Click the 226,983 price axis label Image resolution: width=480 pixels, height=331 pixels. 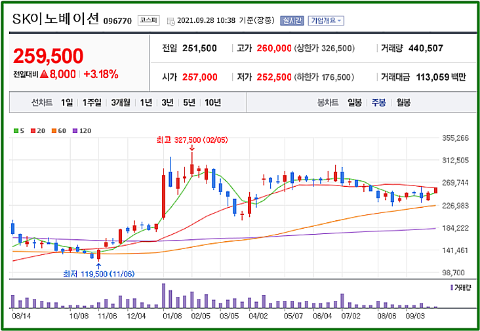[x=455, y=206]
